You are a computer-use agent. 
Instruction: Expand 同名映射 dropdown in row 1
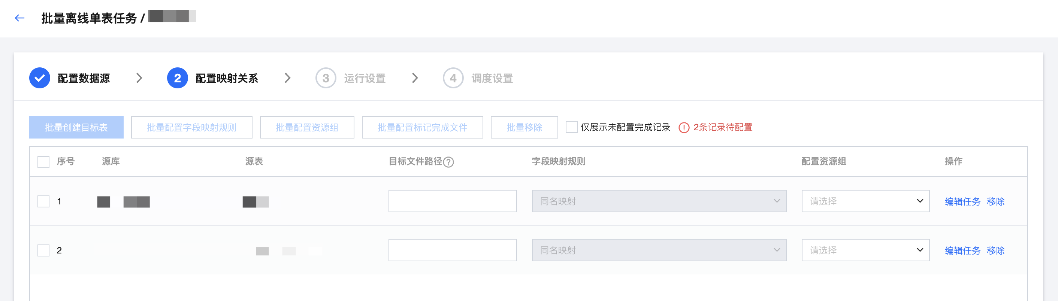click(x=659, y=201)
